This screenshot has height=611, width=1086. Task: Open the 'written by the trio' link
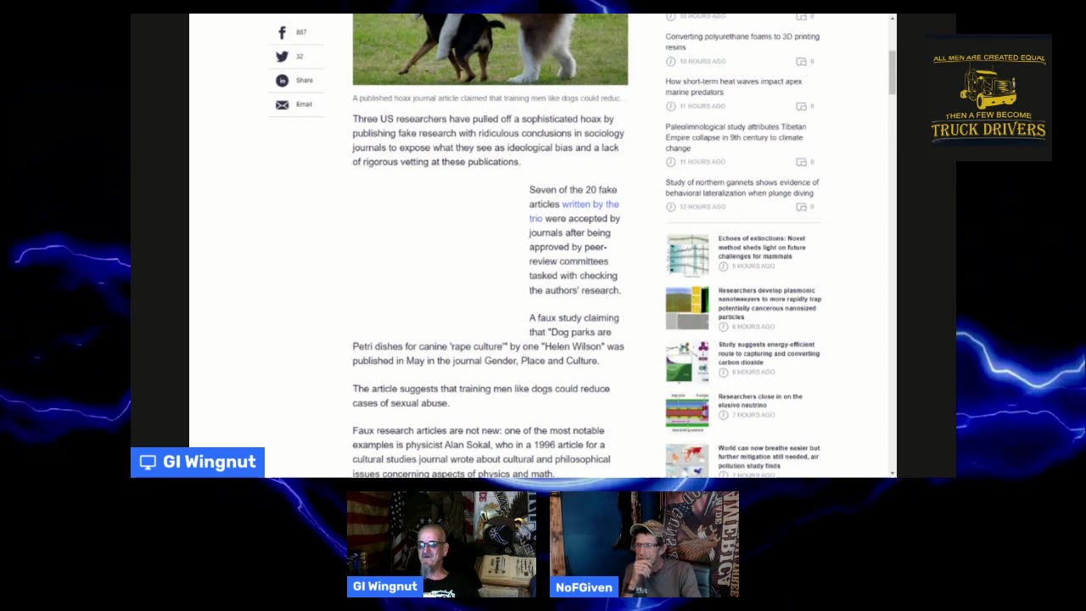point(574,211)
